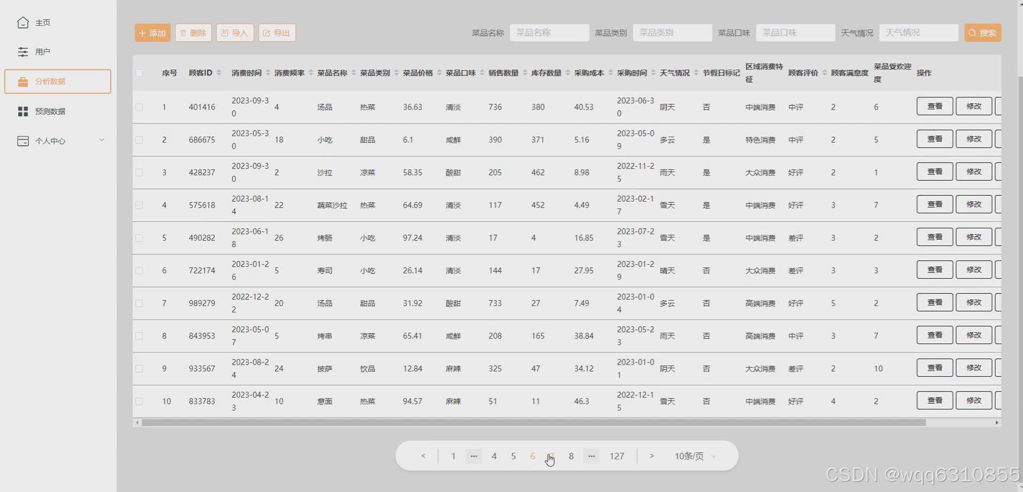The height and width of the screenshot is (492, 1023).
Task: Go to page 127
Action: (x=616, y=456)
